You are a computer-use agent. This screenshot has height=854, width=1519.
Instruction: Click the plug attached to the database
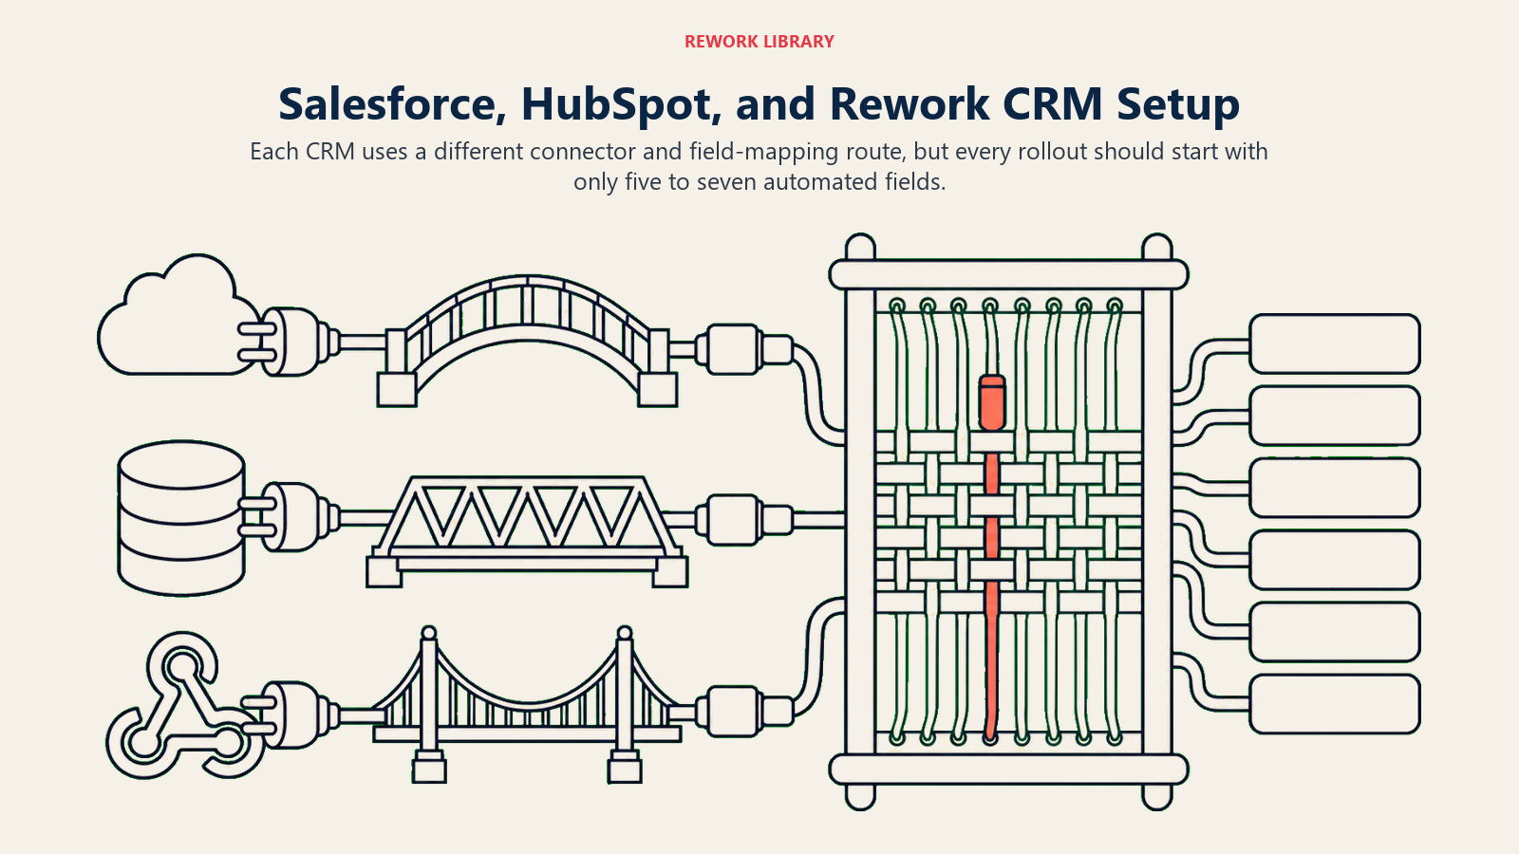coord(288,517)
